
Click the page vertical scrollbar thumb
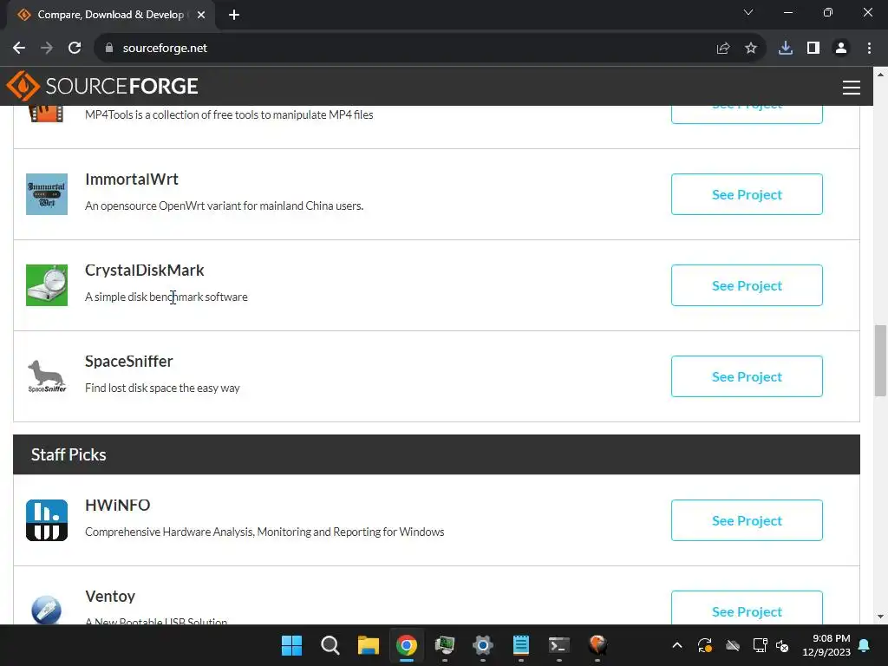click(x=880, y=361)
